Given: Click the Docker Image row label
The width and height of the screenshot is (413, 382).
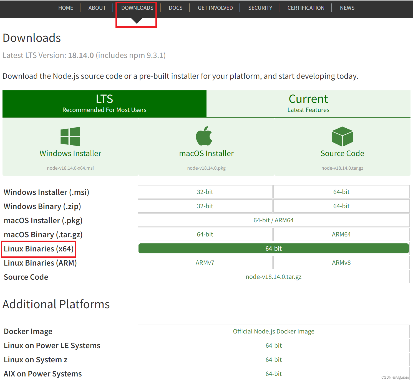Looking at the screenshot, I should 28,332.
